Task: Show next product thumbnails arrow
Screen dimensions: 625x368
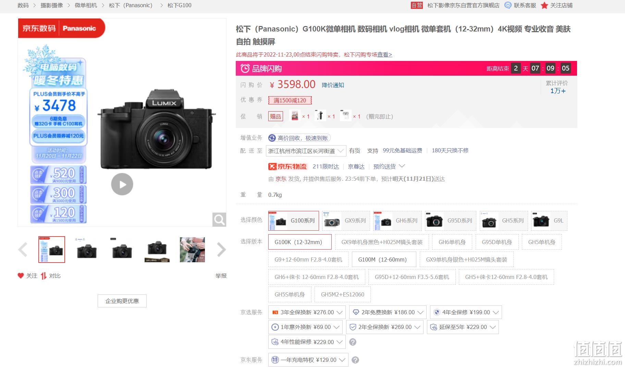Action: 221,250
